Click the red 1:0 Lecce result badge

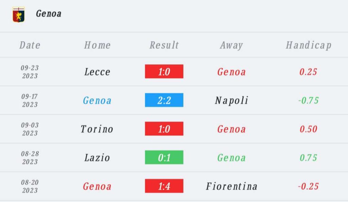pyautogui.click(x=164, y=72)
